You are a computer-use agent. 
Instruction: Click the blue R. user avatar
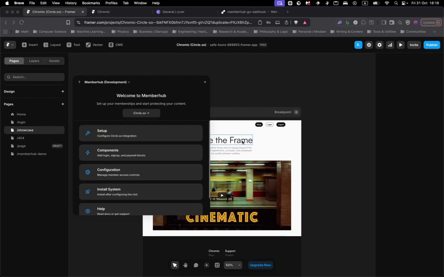pos(358,45)
